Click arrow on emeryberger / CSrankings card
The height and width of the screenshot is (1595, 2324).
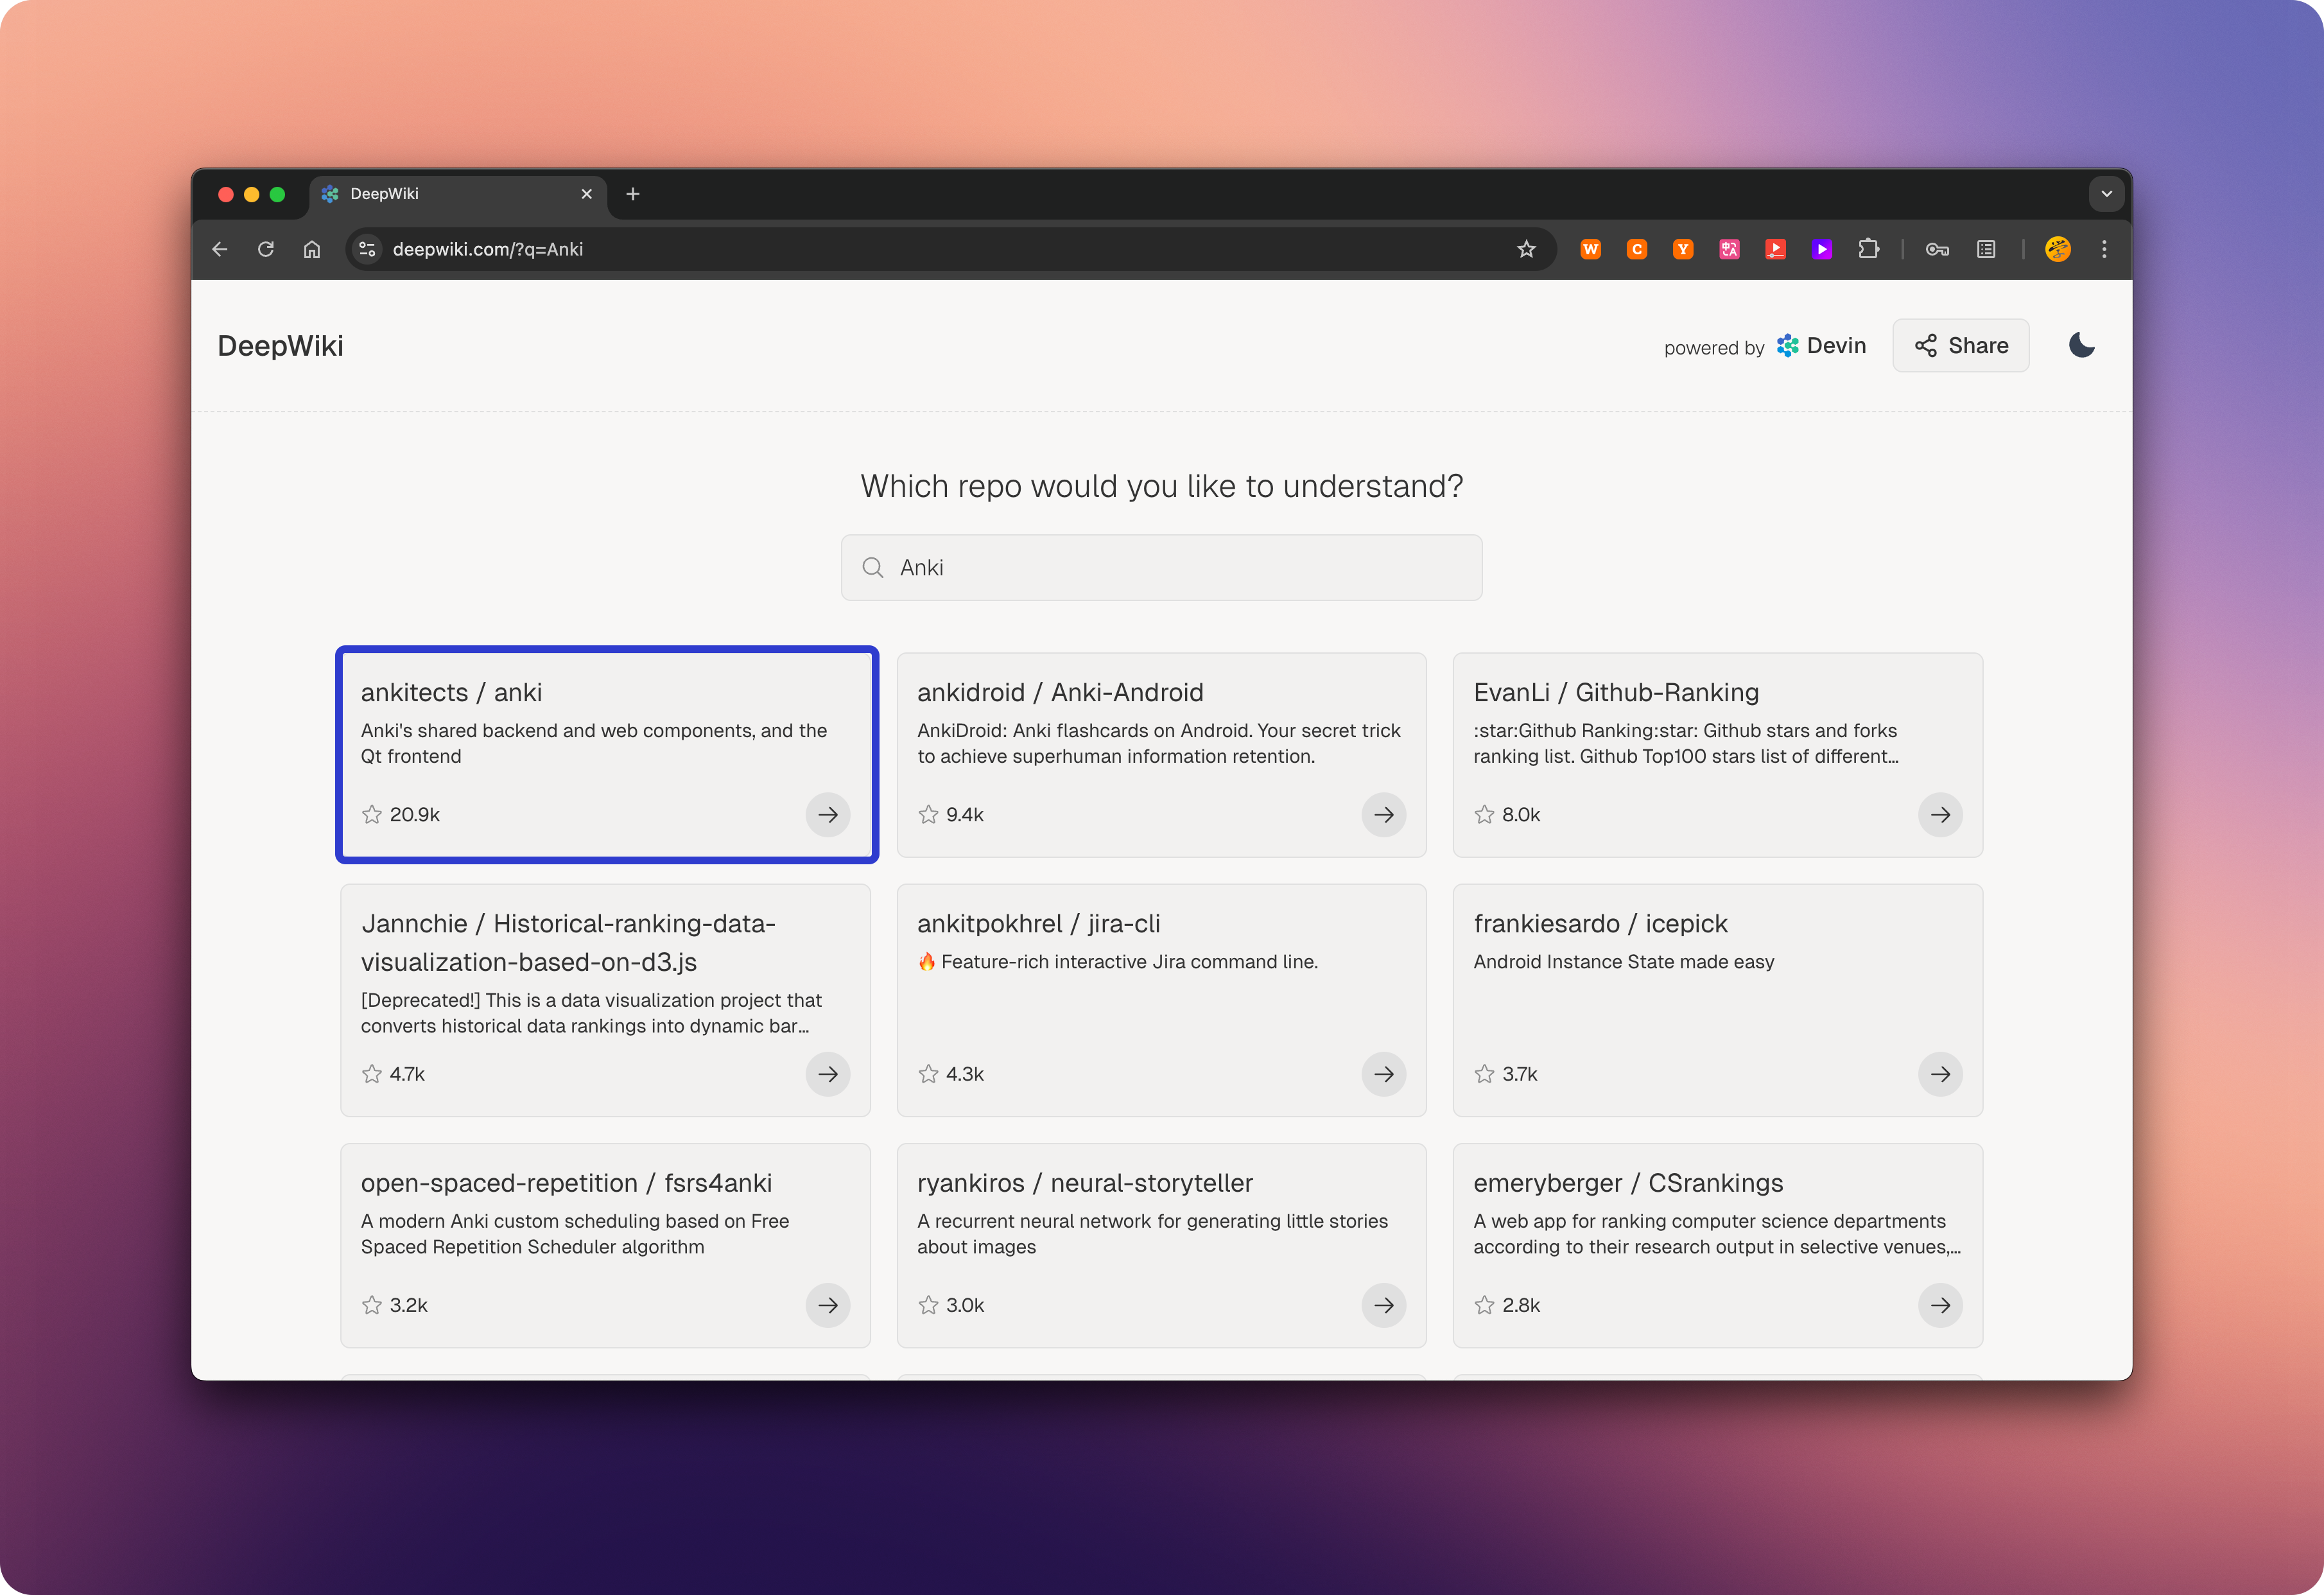coord(1940,1305)
